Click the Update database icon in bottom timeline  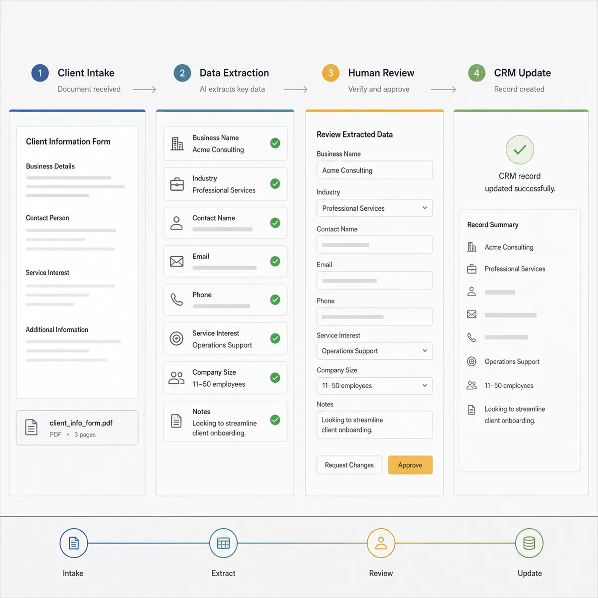(529, 543)
